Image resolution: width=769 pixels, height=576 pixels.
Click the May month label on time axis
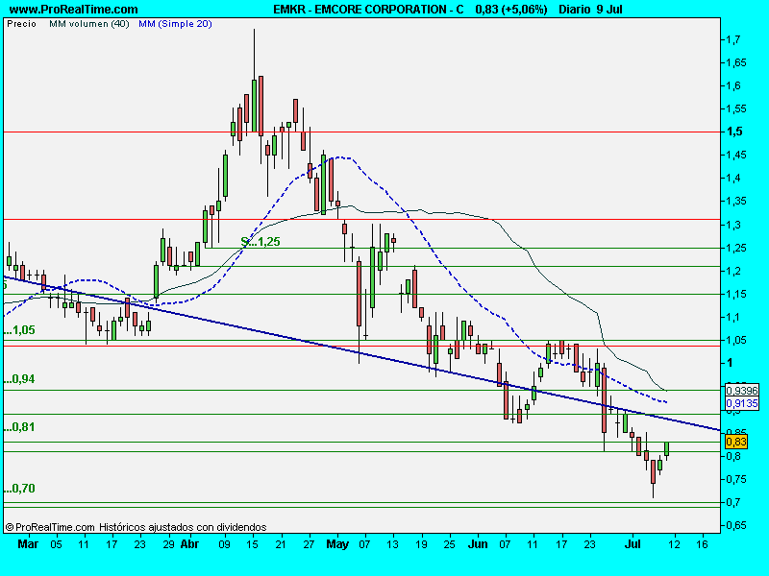point(337,544)
